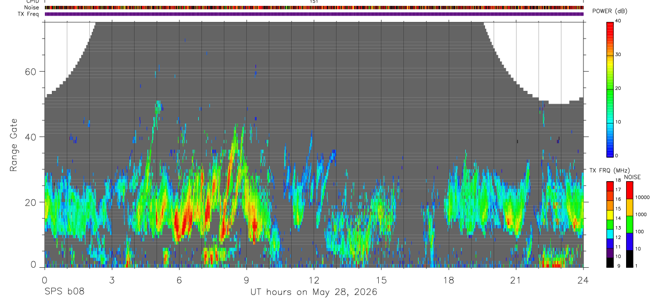Click the green band of the POWER color bar

(x=610, y=88)
